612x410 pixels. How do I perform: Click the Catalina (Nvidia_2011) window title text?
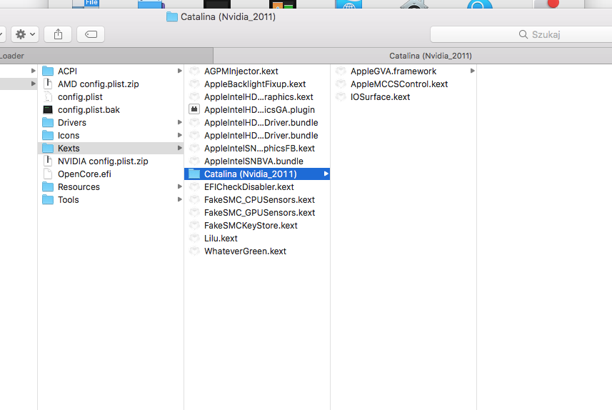pos(228,17)
